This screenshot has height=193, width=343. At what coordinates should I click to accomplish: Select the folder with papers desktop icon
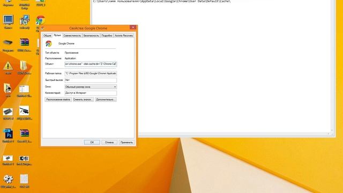pos(24,65)
